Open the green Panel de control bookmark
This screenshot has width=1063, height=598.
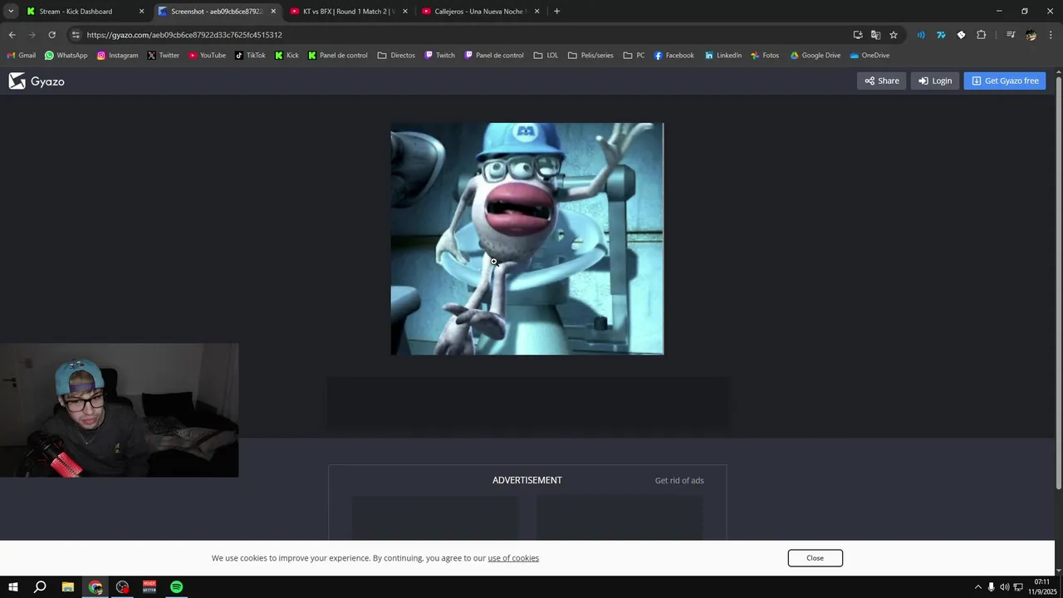[337, 56]
